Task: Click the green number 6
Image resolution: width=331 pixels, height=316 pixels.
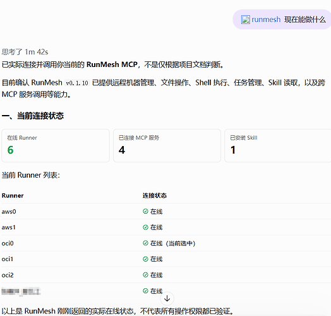Action: (10, 150)
